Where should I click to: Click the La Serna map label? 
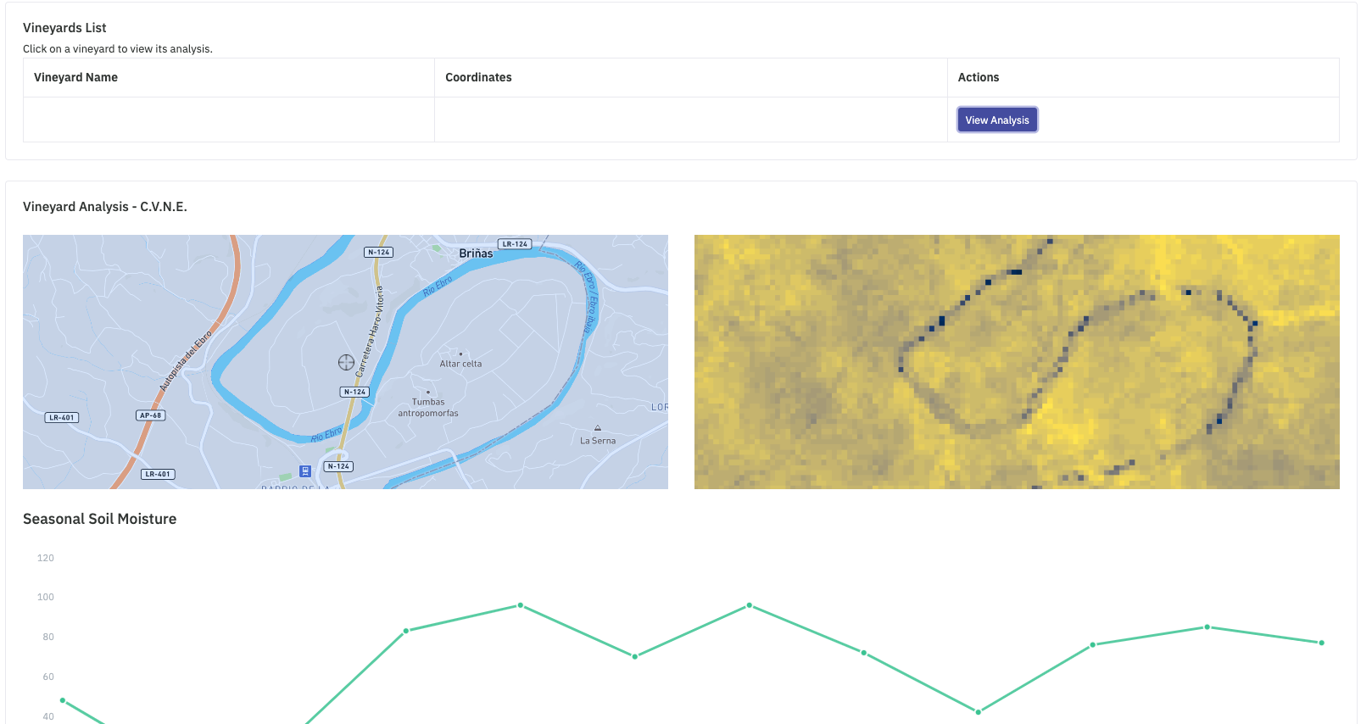coord(598,441)
